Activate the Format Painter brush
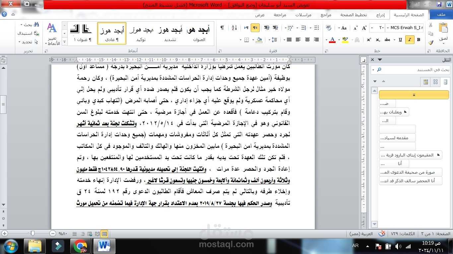The image size is (453, 254). (431, 42)
